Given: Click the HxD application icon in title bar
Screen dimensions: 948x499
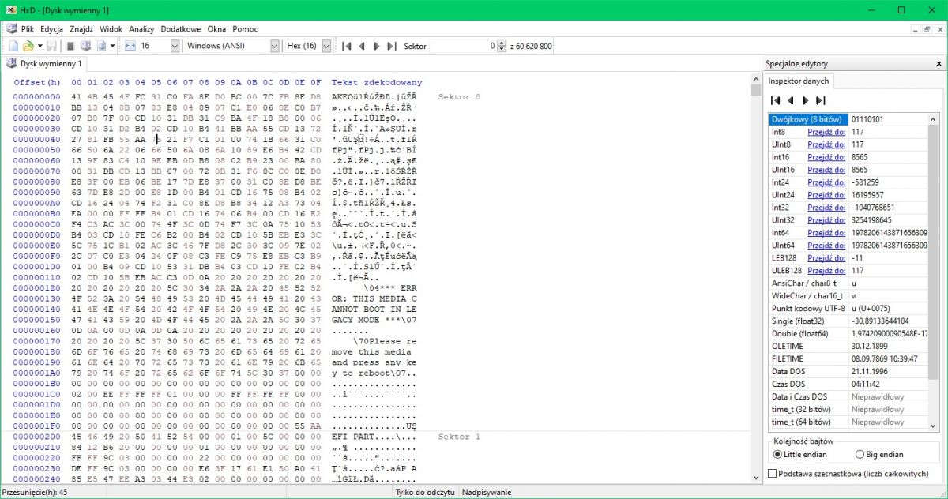Looking at the screenshot, I should (x=10, y=9).
